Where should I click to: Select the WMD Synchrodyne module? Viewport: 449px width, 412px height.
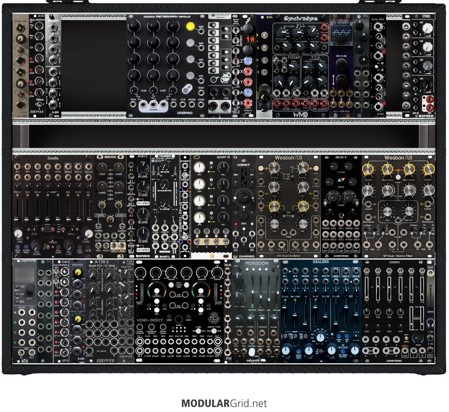click(x=300, y=66)
